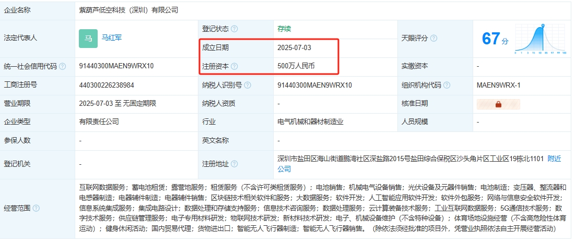Viewport: 575px width, 243px height.
Task: Click the locked 核准日期 value icon
Action: [x=498, y=104]
